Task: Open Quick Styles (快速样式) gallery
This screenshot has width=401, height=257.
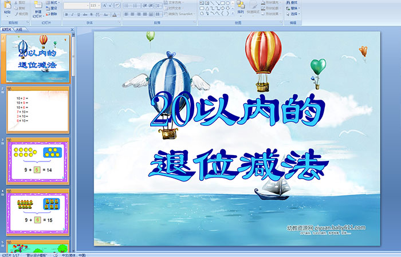Action: pyautogui.click(x=253, y=9)
